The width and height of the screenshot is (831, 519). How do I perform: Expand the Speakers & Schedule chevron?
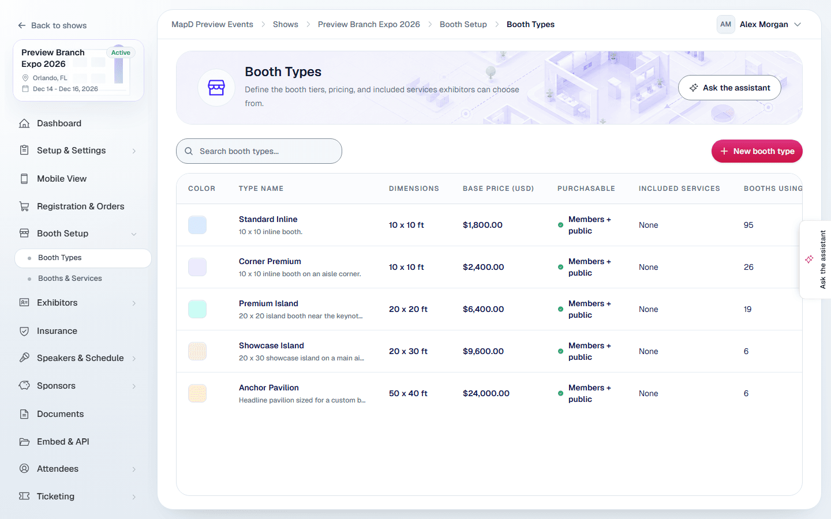(x=134, y=359)
